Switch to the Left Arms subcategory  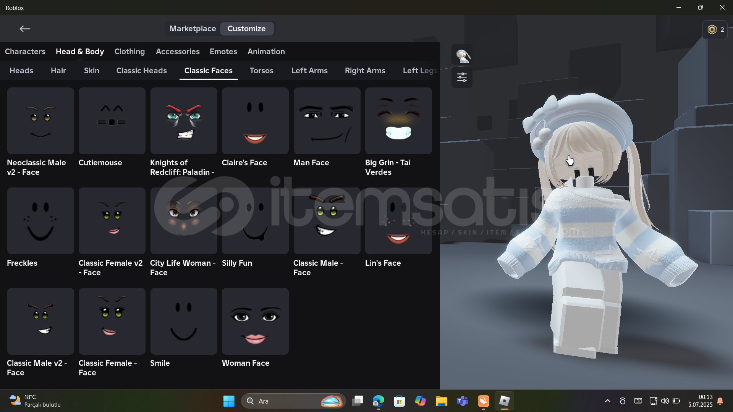pyautogui.click(x=309, y=71)
